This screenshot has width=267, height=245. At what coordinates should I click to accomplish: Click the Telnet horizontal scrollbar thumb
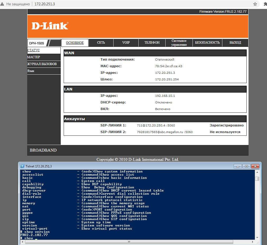[x=129, y=242]
